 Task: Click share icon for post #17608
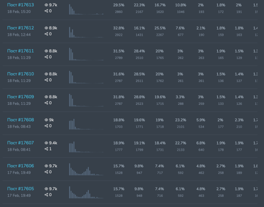(46, 126)
